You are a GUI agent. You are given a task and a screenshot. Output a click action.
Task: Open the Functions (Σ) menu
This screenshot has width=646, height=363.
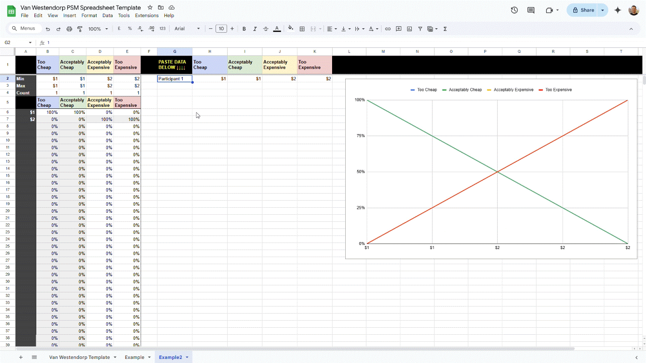[444, 29]
